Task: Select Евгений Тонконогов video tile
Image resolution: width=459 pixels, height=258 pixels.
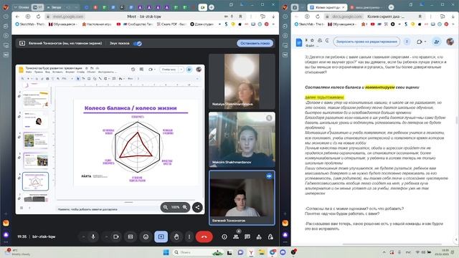Action: coord(242,198)
